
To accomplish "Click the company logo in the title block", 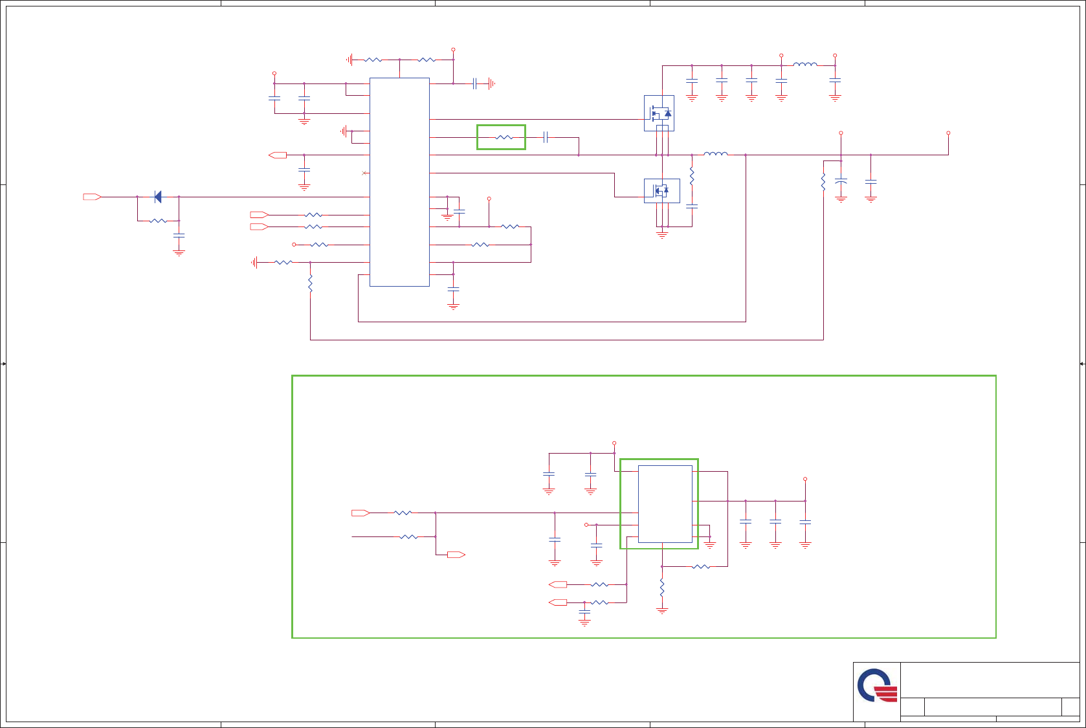I will tap(877, 686).
